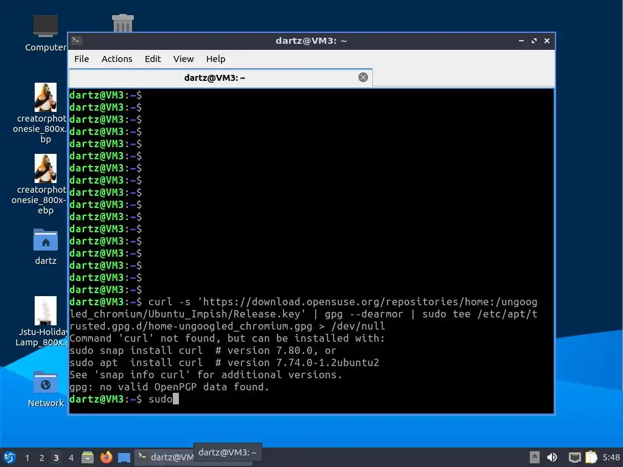
Task: Click the "Command 'curl' not found" line
Action: tap(228, 338)
